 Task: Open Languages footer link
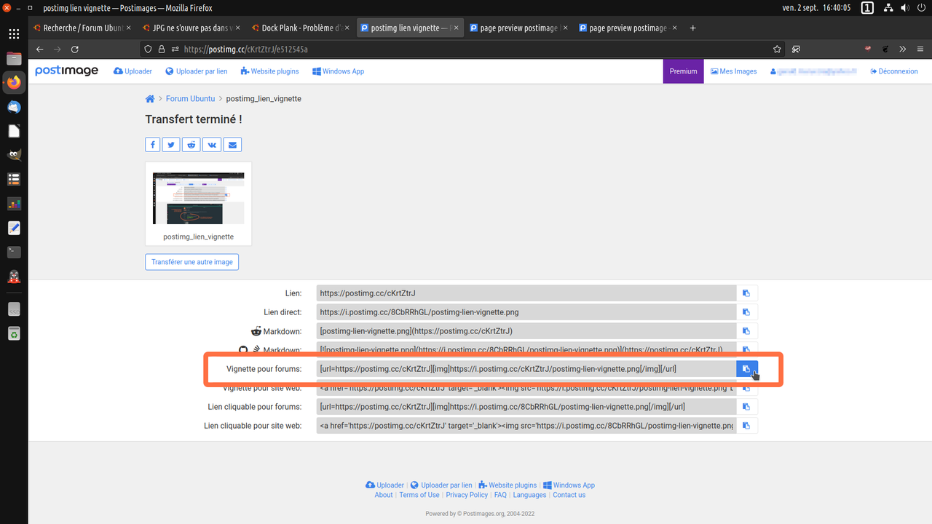(529, 495)
